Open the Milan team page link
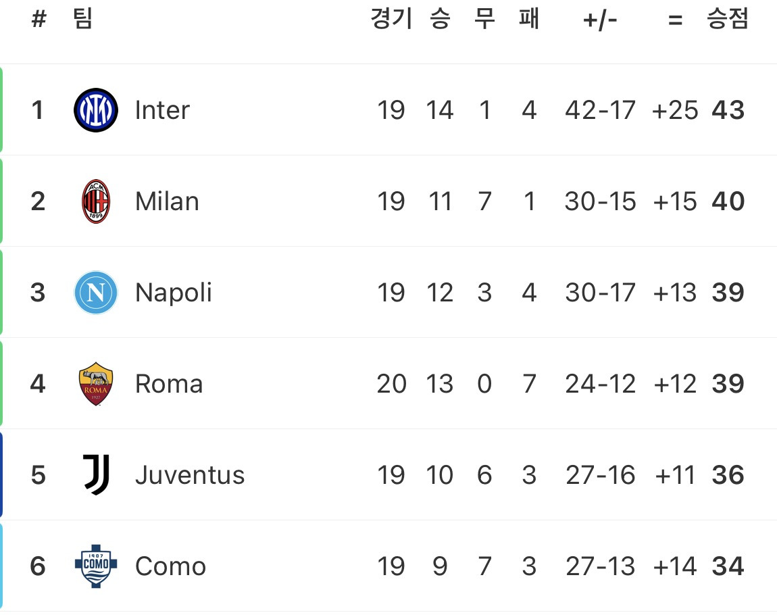Screen dimensions: 777x615 [x=167, y=201]
